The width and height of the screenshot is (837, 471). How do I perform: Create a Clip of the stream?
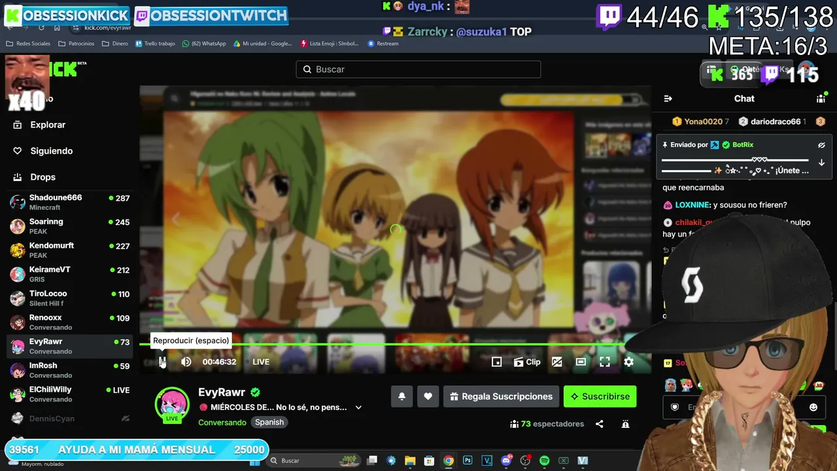tap(527, 362)
